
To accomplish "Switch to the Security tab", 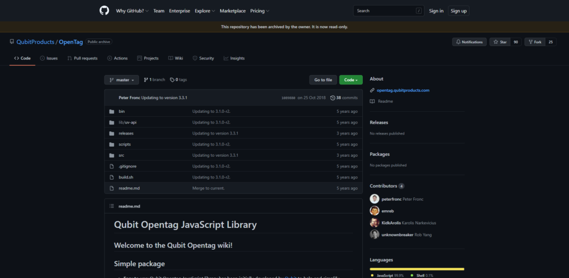I will pyautogui.click(x=203, y=58).
